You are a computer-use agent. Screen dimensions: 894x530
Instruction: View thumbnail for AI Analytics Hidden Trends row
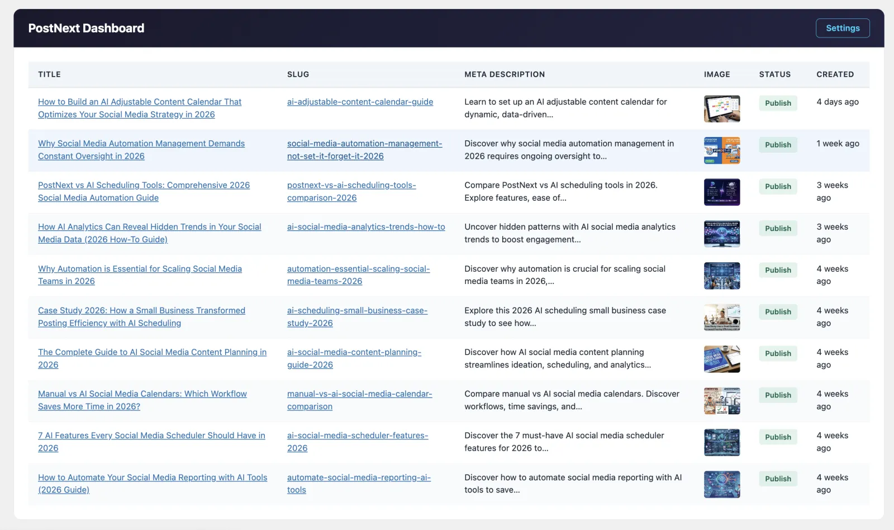coord(722,234)
